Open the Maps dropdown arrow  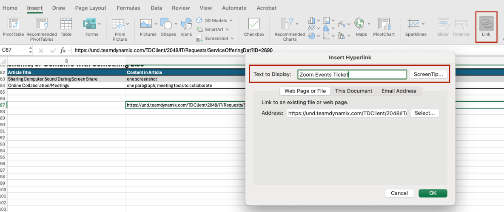click(x=369, y=24)
